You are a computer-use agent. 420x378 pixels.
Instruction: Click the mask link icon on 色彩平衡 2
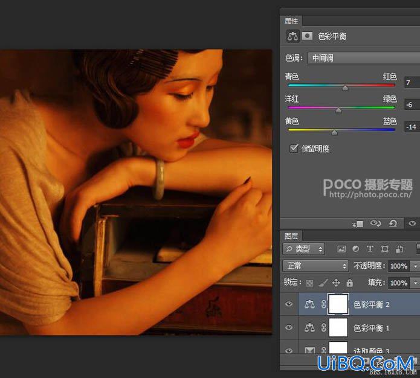[x=323, y=304]
